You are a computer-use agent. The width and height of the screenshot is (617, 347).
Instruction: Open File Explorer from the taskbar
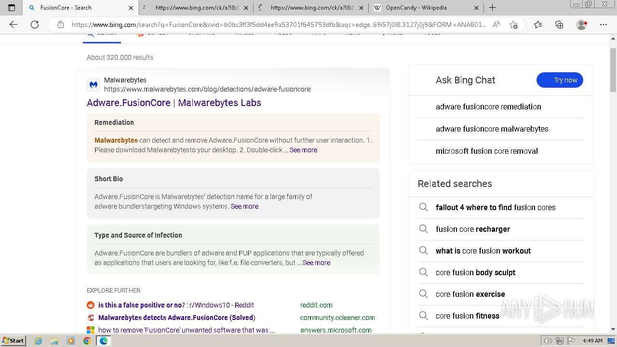[x=54, y=341]
